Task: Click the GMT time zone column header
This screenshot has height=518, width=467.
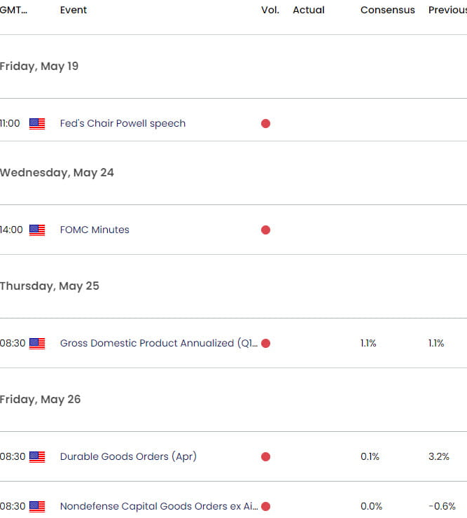Action: [x=13, y=10]
